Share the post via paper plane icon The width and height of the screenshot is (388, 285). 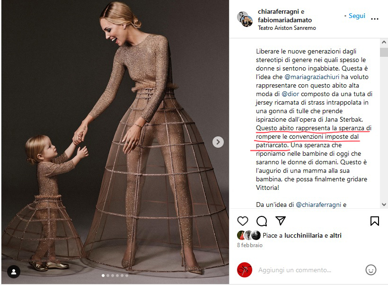pos(281,221)
